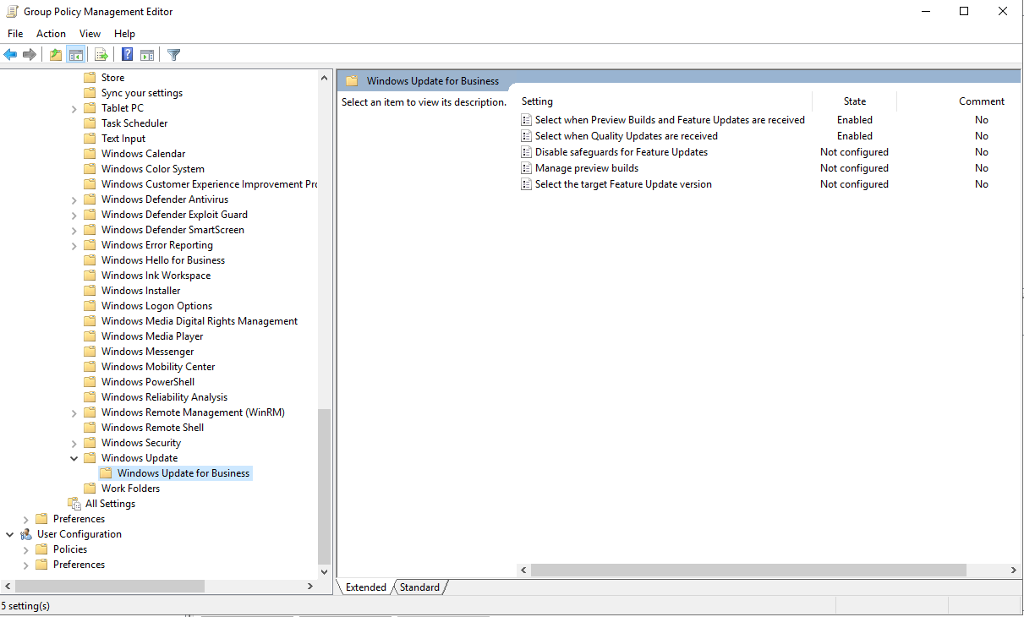Click the policy icon beside 'Select when Quality Updates are received'
Screen dimensions: 1024x617
(x=526, y=136)
